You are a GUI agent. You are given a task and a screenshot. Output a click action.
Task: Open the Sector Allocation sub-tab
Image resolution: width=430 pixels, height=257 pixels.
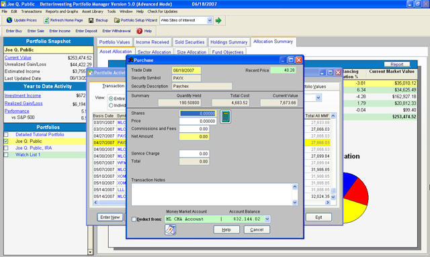click(x=154, y=52)
